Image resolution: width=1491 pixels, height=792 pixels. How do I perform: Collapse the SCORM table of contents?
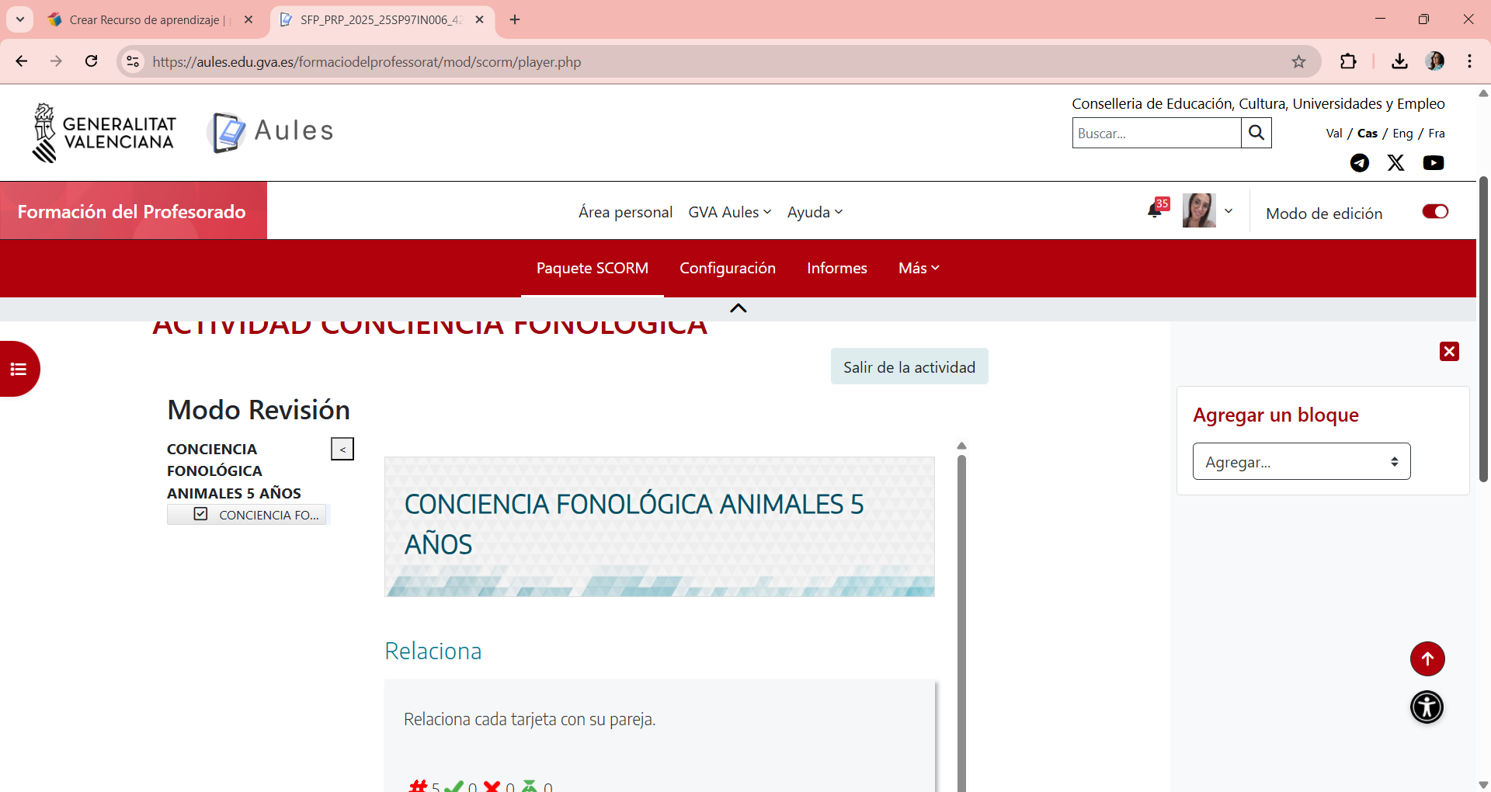342,449
